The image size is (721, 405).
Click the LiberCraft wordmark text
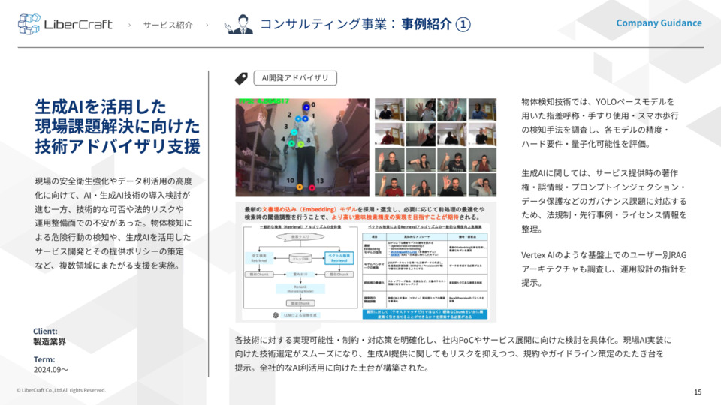(x=78, y=24)
